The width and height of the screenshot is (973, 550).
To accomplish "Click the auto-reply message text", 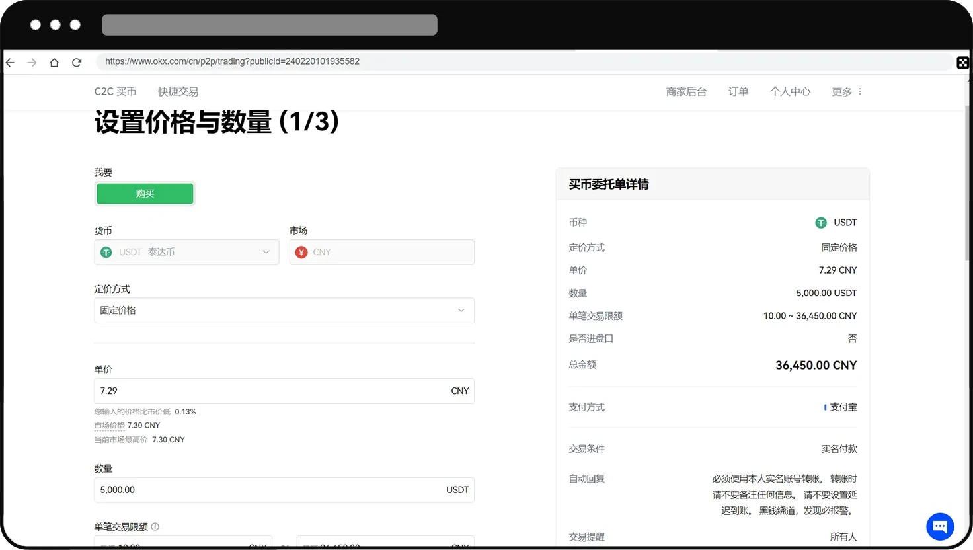I will point(785,494).
